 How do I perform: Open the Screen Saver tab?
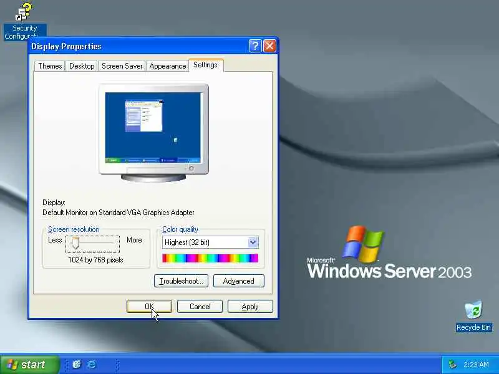[122, 66]
